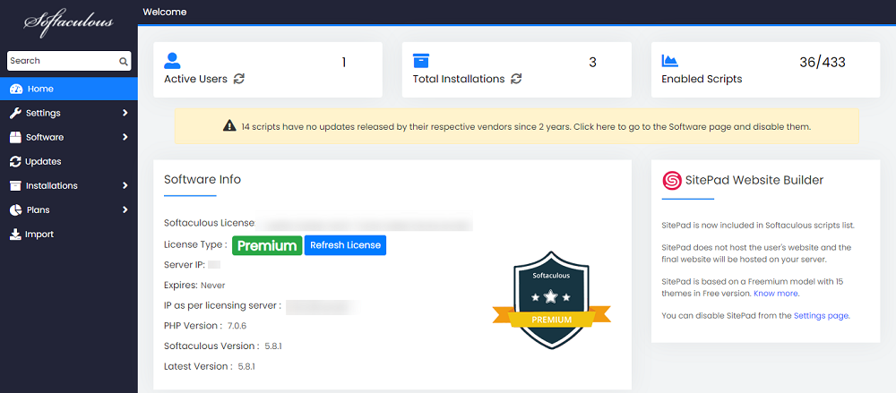Click the Softaculous Version 5.8.1 value

click(273, 346)
